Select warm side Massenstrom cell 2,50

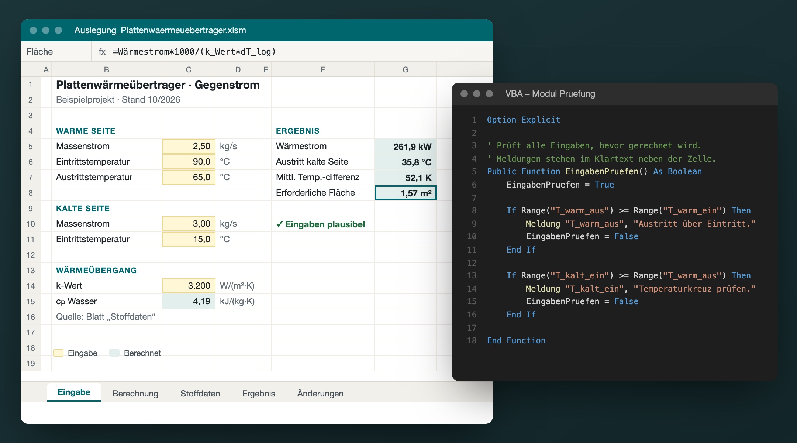pyautogui.click(x=189, y=146)
